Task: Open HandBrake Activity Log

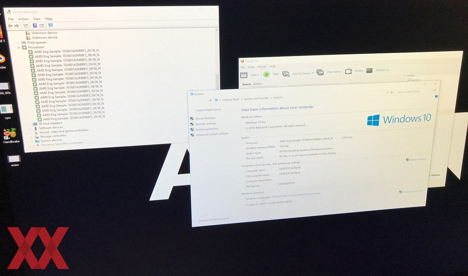Action: (x=370, y=70)
